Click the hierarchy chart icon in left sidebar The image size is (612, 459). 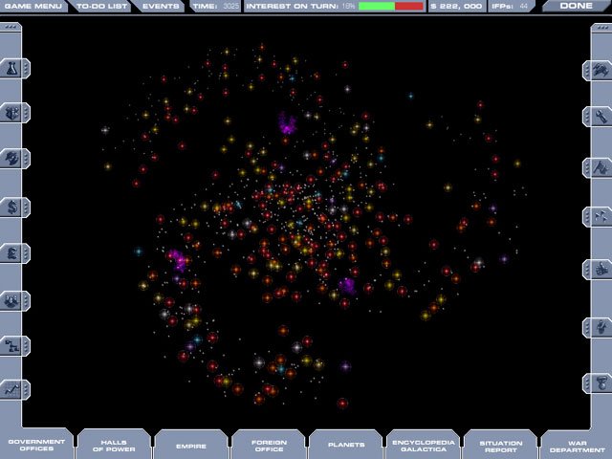14,344
